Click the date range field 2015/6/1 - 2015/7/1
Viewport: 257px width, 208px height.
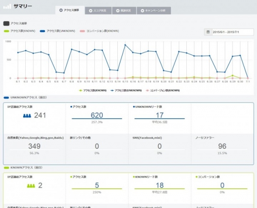[x=233, y=32]
